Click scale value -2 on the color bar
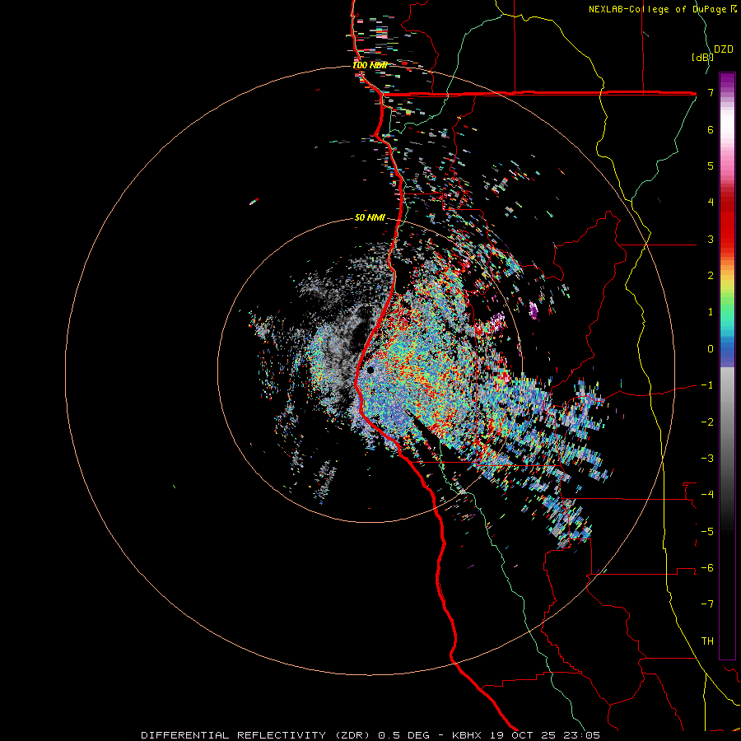Image resolution: width=741 pixels, height=741 pixels. pos(707,422)
